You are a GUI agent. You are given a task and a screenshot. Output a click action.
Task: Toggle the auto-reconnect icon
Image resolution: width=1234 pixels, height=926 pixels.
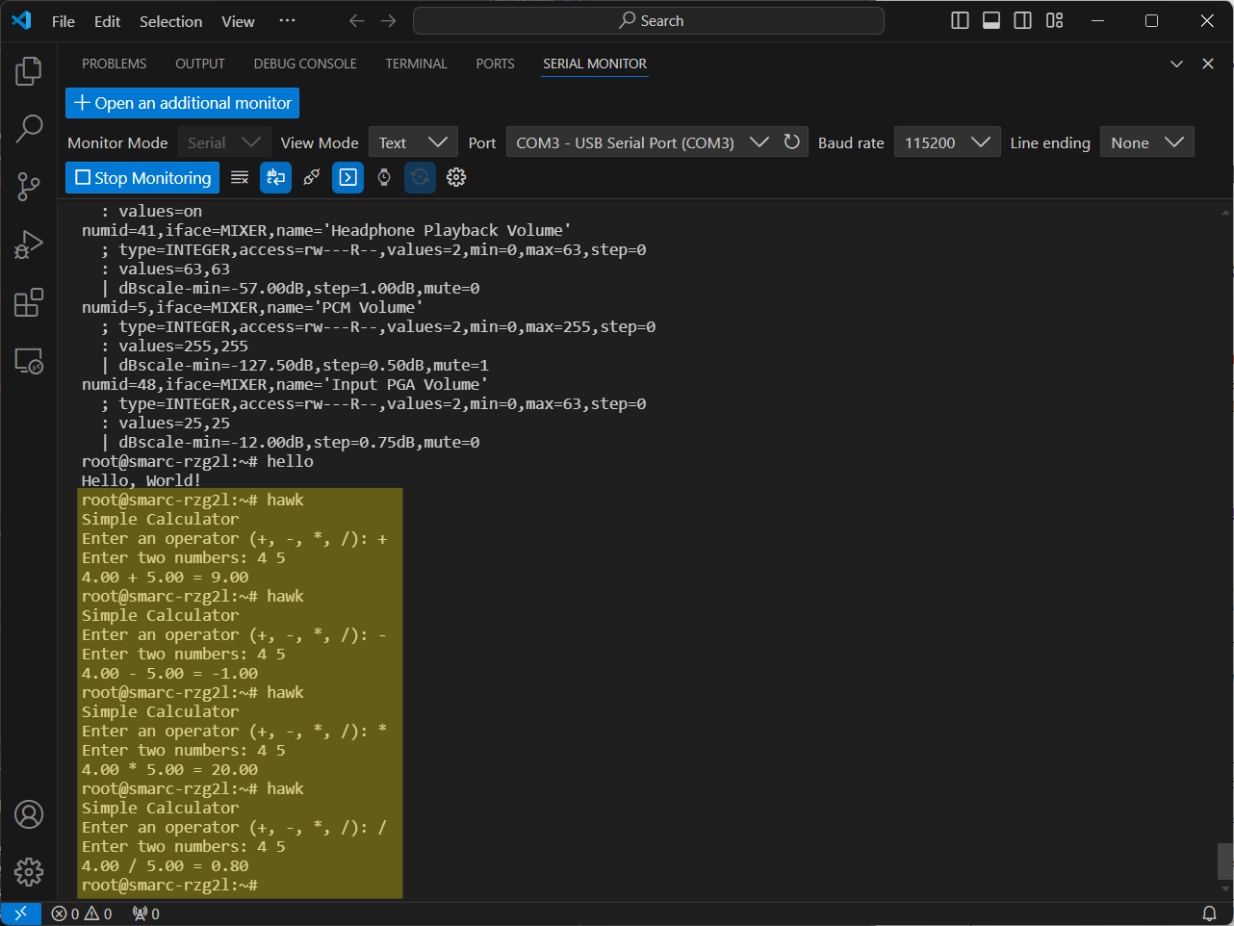[420, 177]
